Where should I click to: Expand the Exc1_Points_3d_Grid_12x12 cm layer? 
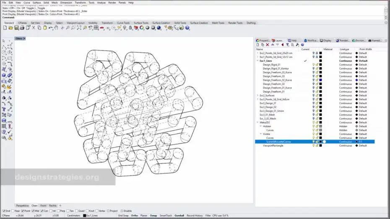tap(257, 57)
